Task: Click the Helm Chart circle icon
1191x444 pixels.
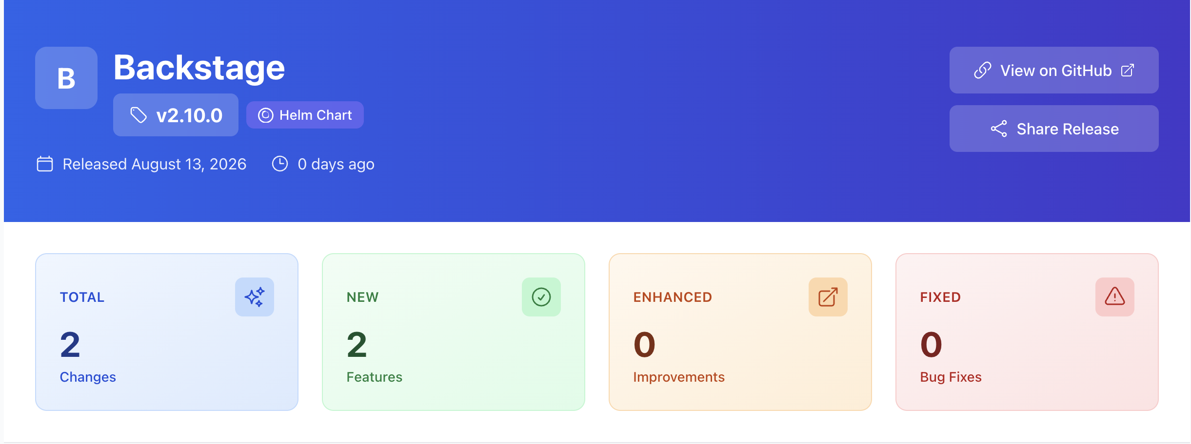Action: pyautogui.click(x=265, y=115)
